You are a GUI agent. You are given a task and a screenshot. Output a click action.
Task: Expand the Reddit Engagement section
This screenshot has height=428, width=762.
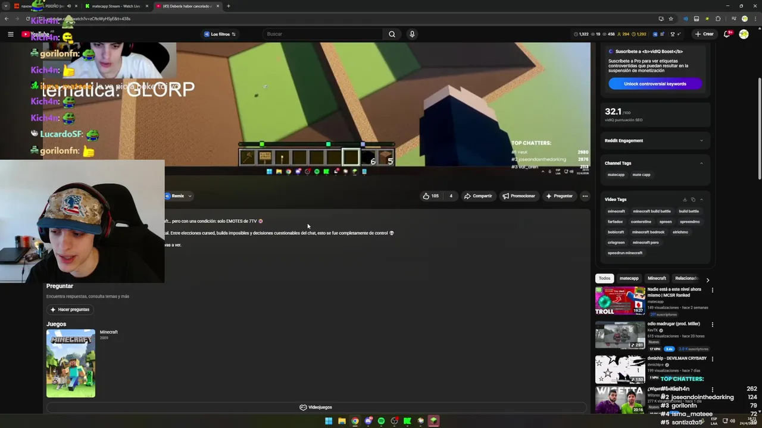tap(701, 141)
